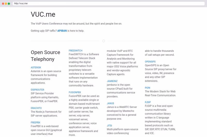Open the FREESWITCH link
207x137 pixels.
(76, 51)
